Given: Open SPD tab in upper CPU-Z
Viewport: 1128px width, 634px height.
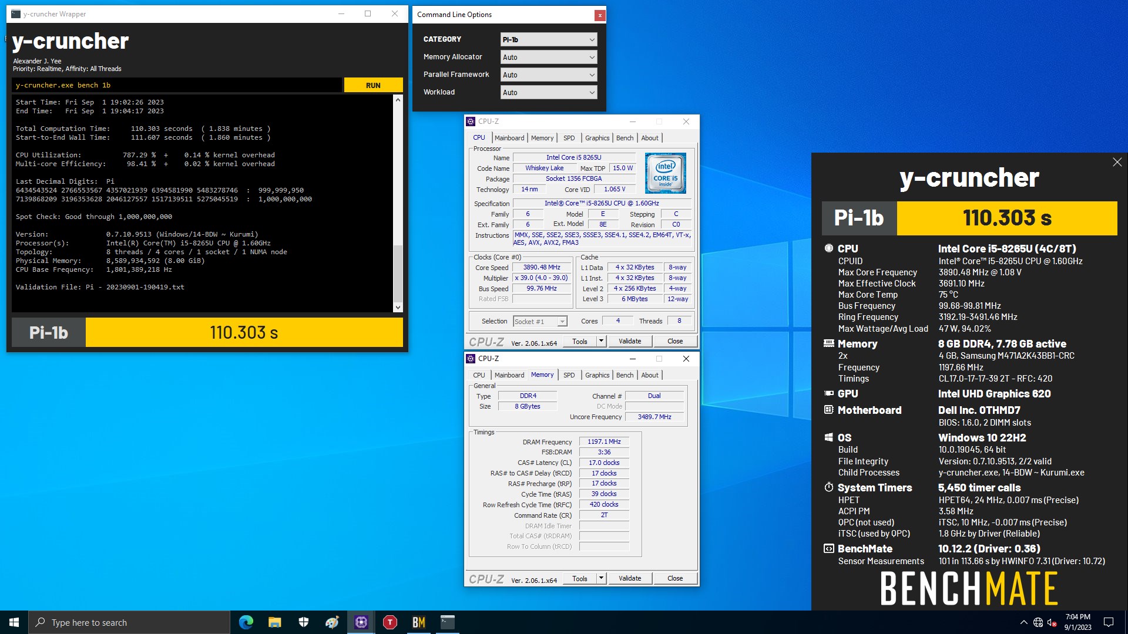Looking at the screenshot, I should [x=569, y=138].
